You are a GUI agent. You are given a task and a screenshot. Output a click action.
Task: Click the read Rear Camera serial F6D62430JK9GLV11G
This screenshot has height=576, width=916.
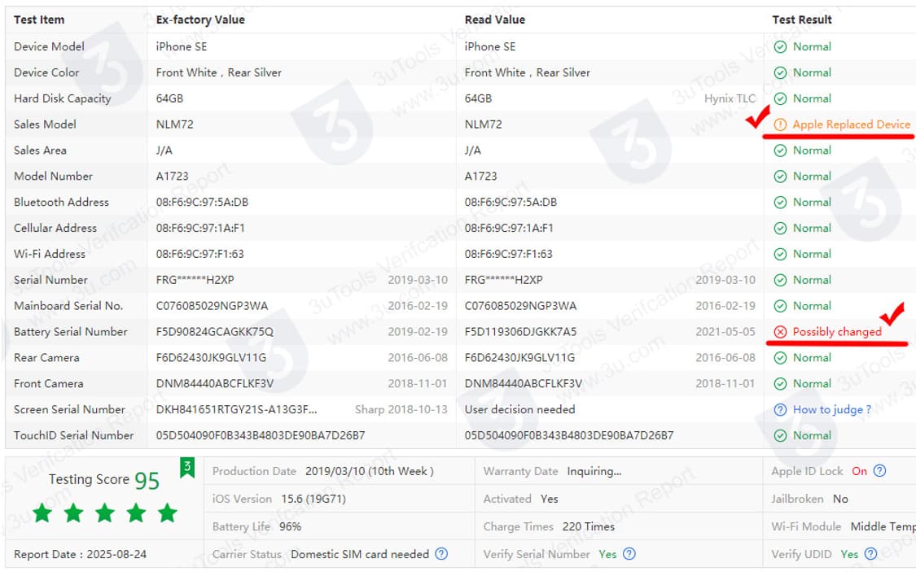[x=520, y=358]
